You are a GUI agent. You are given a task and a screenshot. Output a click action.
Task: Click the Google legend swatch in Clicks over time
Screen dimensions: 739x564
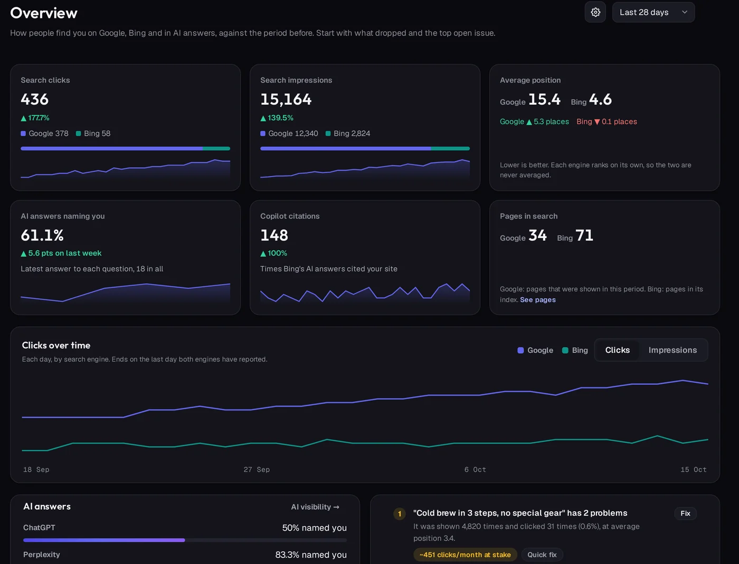(x=520, y=351)
